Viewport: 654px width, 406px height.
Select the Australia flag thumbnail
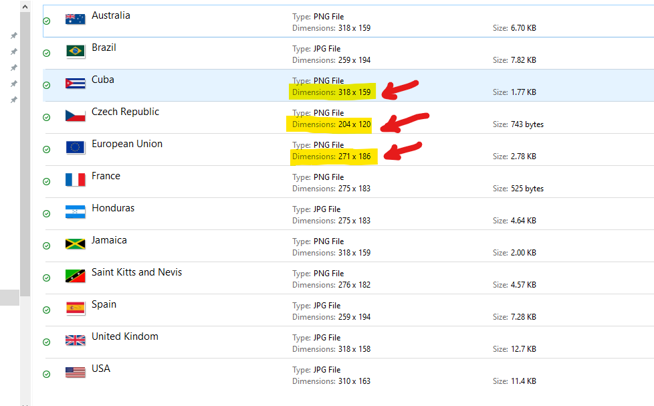76,19
